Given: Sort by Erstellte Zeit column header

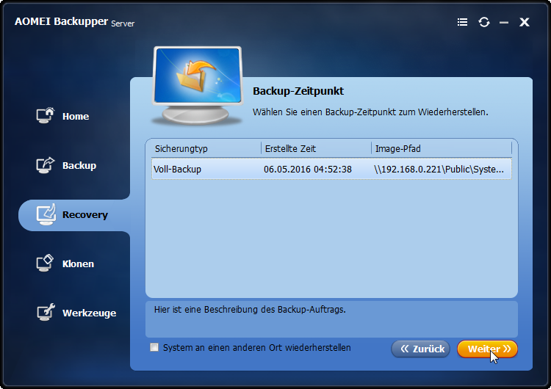Looking at the screenshot, I should [316, 148].
